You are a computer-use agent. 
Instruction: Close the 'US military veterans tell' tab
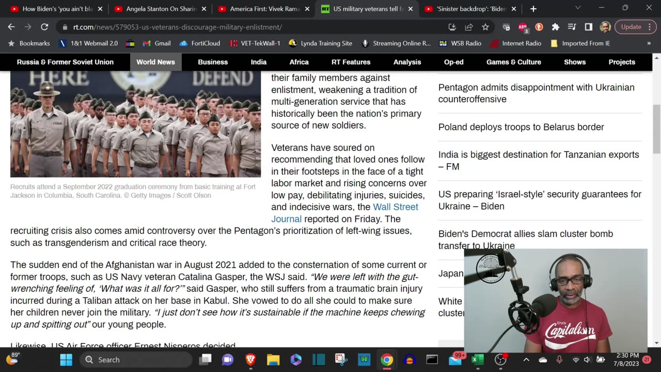point(410,9)
